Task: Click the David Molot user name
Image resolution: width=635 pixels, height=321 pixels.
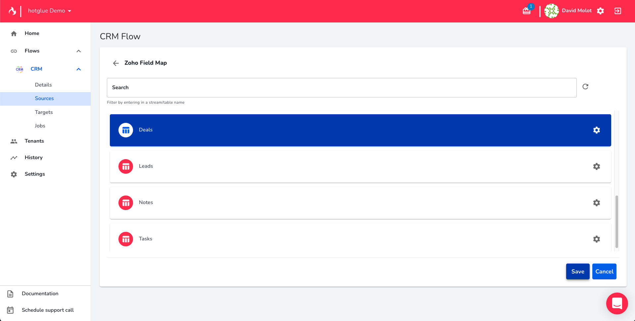Action: [x=577, y=11]
